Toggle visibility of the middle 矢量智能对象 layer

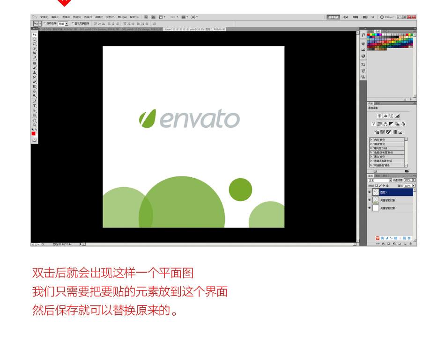(370, 200)
